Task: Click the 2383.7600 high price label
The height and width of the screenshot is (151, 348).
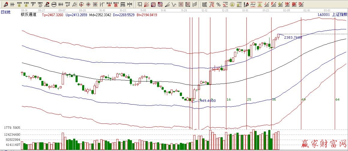Action: [293, 37]
